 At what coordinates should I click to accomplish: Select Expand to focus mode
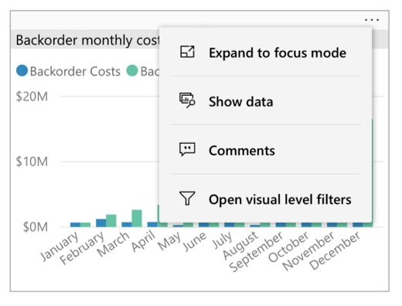pos(265,52)
